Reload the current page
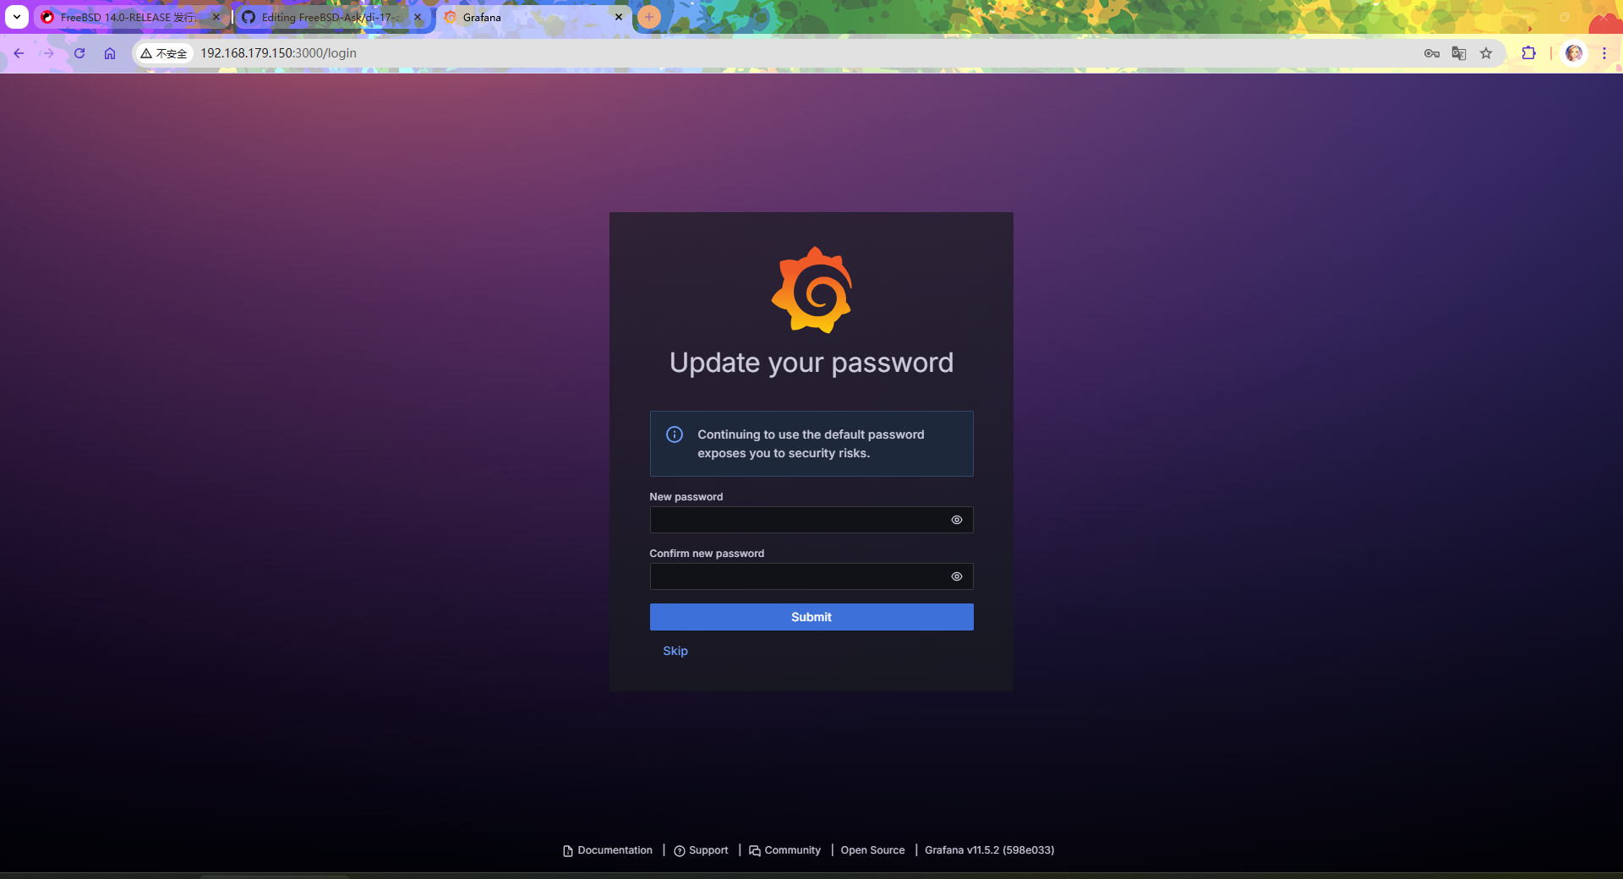The height and width of the screenshot is (879, 1623). coord(79,53)
